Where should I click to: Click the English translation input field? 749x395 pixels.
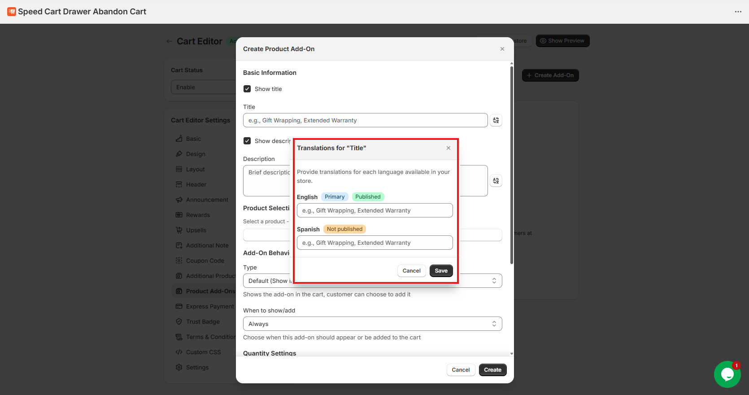click(x=374, y=210)
